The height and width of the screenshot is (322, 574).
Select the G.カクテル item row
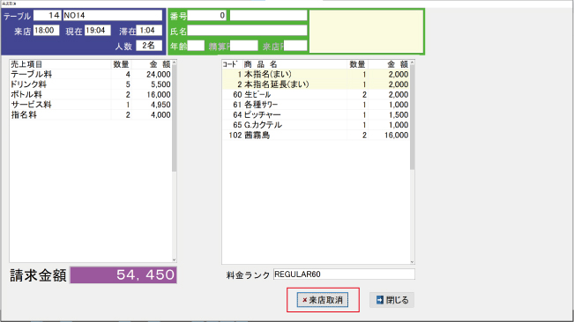tap(316, 125)
